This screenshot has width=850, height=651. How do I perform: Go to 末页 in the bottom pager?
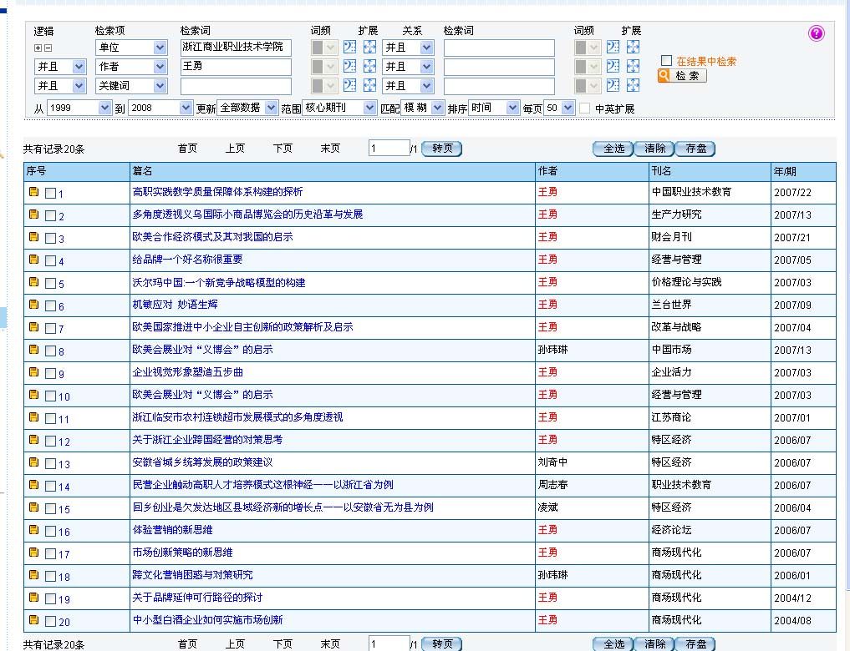pos(330,644)
